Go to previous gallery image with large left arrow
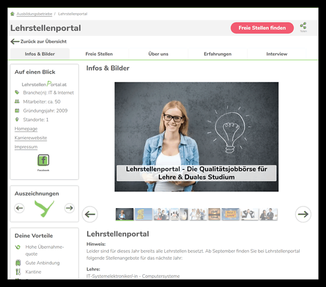Image resolution: width=326 pixels, height=287 pixels. coord(90,214)
